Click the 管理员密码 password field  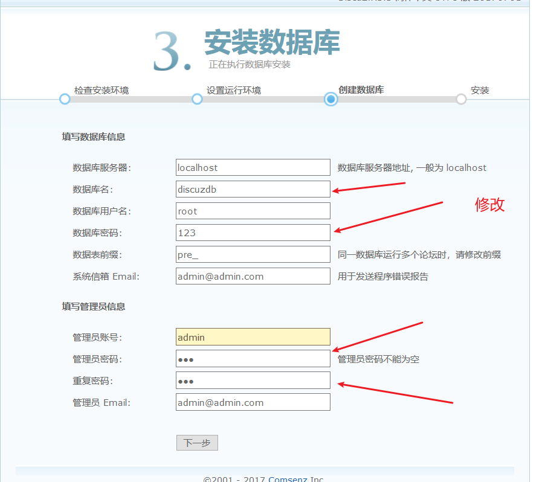[253, 359]
